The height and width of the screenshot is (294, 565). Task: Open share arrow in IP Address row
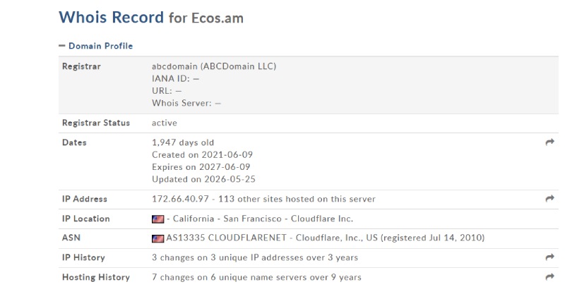tap(549, 198)
